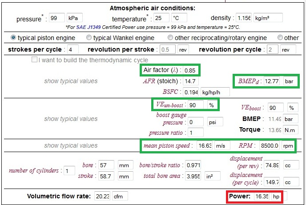Viewport: 306px width, 205px height.
Task: Click the BMEPd value field
Action: pos(272,81)
